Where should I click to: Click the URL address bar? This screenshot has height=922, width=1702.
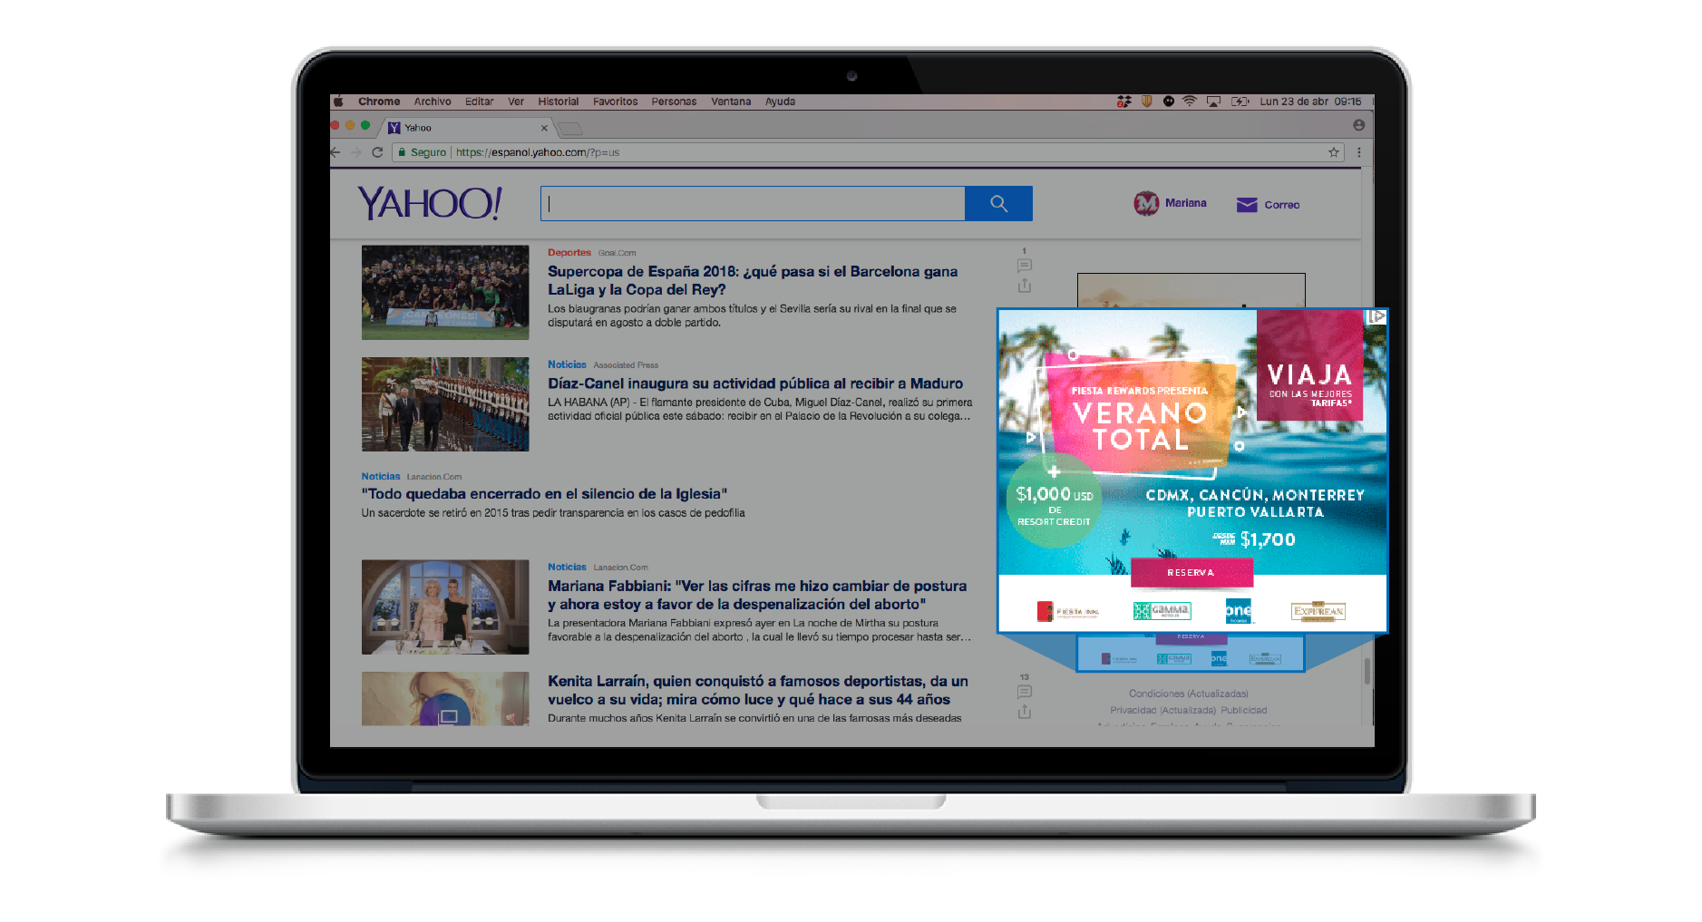[x=866, y=152]
